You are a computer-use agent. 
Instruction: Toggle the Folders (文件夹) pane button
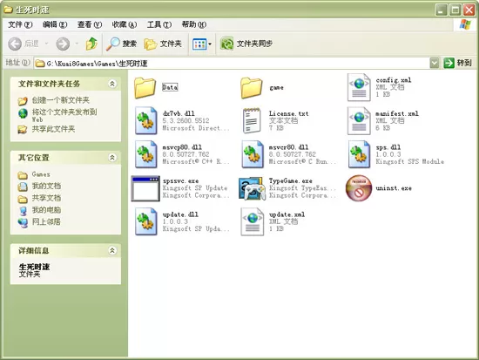163,44
